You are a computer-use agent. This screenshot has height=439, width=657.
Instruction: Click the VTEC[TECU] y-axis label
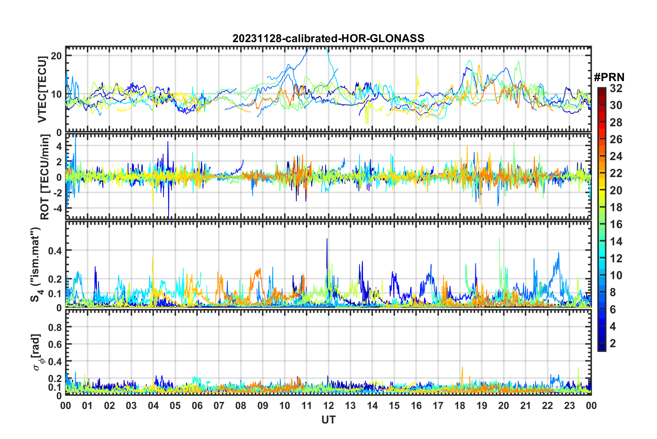click(x=42, y=90)
